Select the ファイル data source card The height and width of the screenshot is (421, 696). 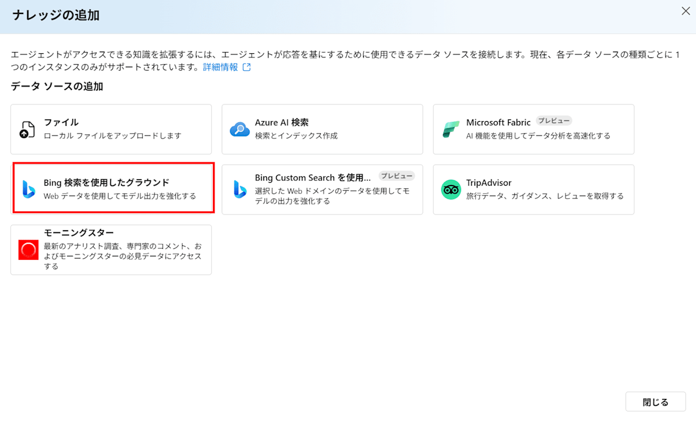point(111,129)
